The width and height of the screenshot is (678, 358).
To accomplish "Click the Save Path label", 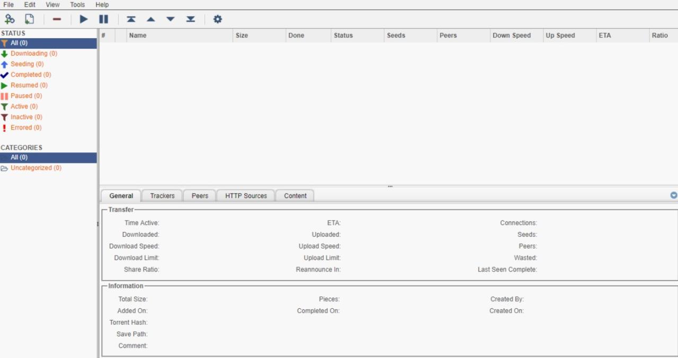I will (132, 334).
